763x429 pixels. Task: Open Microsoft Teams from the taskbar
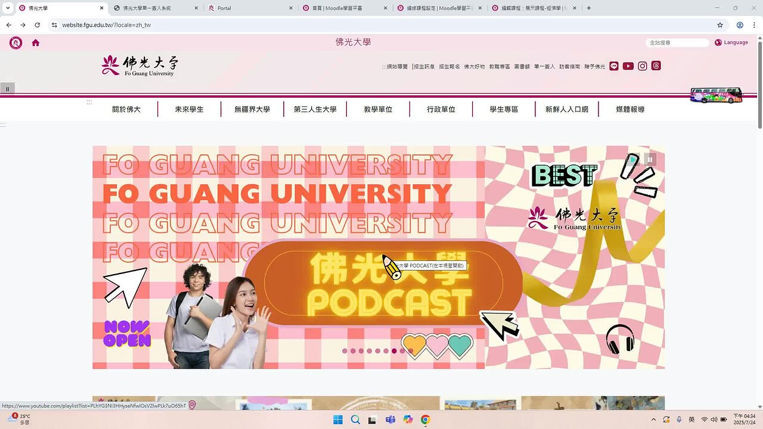tap(390, 419)
